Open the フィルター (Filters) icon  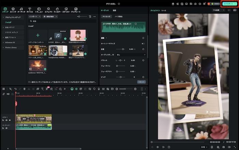[x=57, y=10]
